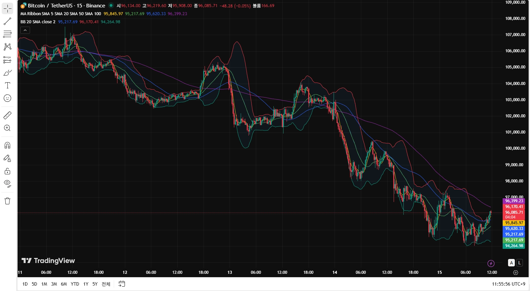Hide all drawings with eye icon

7,184
